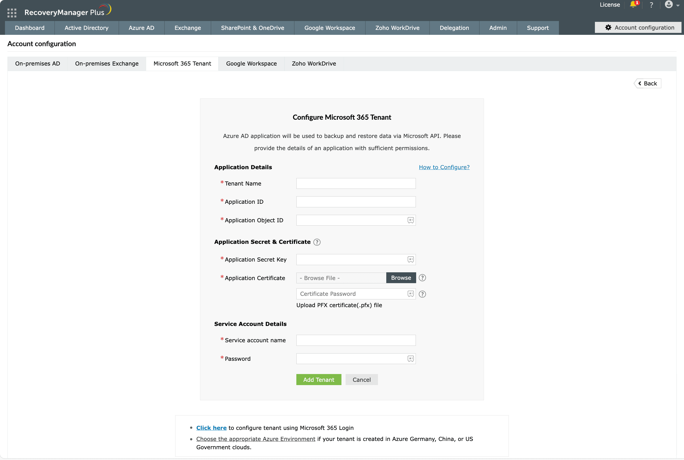The image size is (684, 460).
Task: Select the Microsoft 365 Tenant tab
Action: pyautogui.click(x=182, y=63)
